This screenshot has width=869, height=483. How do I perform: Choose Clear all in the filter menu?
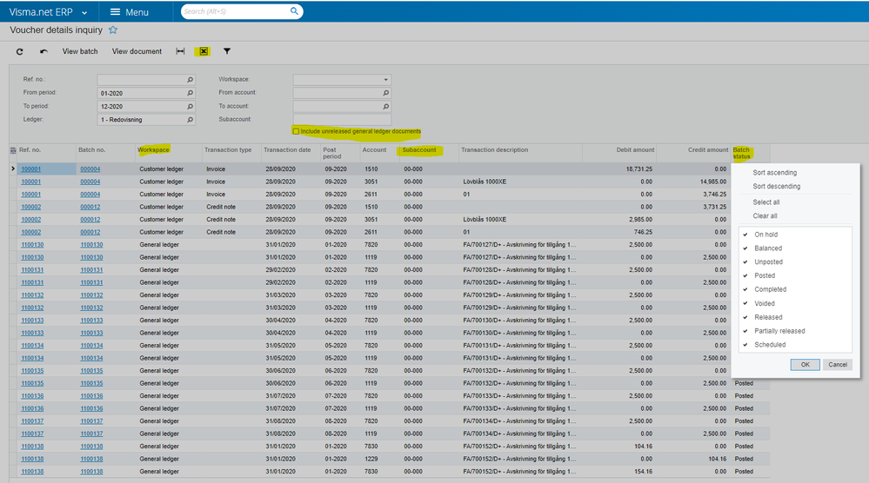click(765, 216)
